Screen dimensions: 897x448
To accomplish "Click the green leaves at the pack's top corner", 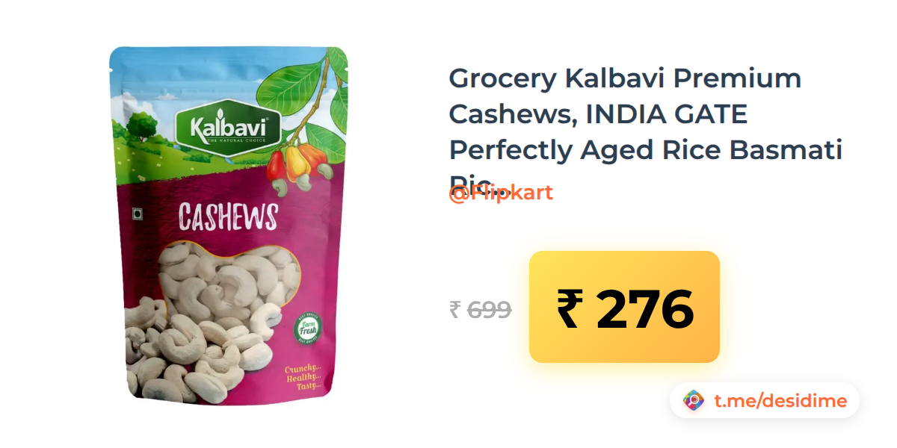I will (303, 90).
